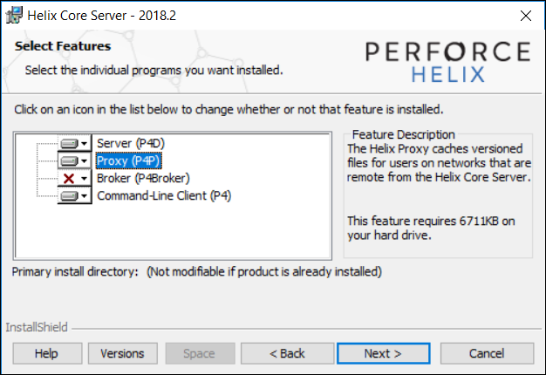Open Proxy (P4P) feature dropdown arrow
546x375 pixels.
point(85,160)
